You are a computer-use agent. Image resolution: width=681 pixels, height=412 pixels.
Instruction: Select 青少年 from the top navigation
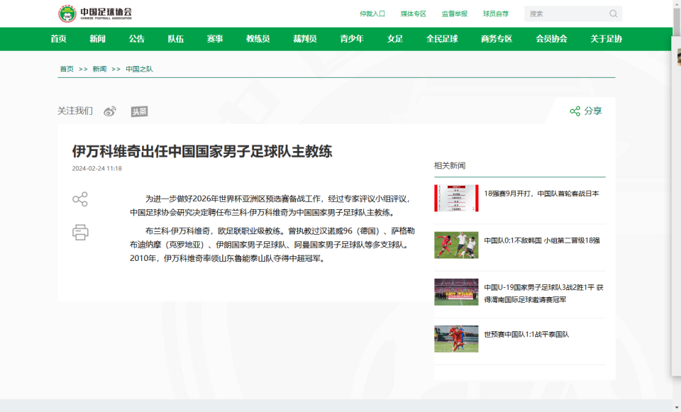click(x=353, y=40)
